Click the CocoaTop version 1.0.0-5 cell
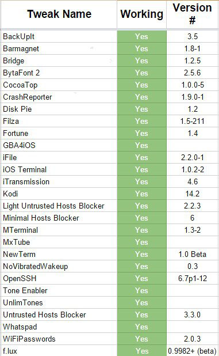The image size is (219, 356). point(193,85)
